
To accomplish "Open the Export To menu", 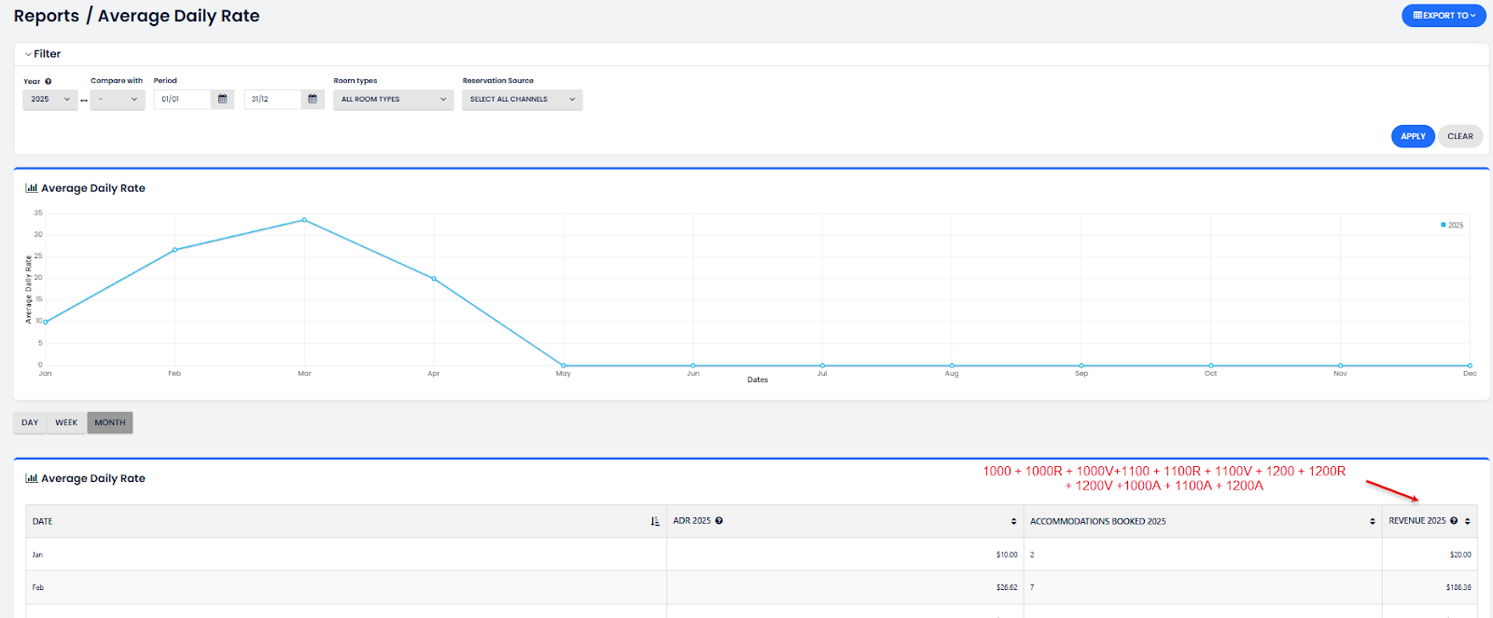I will (1444, 16).
